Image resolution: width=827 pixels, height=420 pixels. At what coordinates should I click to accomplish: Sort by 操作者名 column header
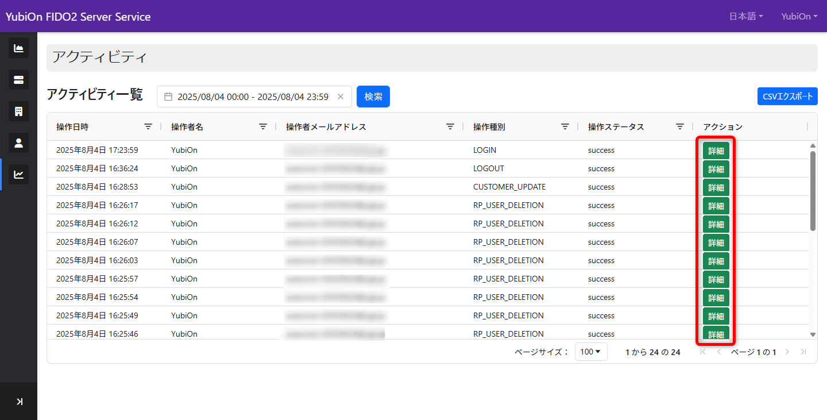pos(187,127)
